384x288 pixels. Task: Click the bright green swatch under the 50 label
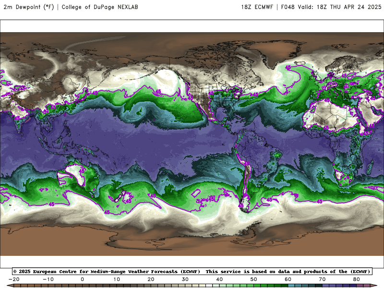(257, 286)
